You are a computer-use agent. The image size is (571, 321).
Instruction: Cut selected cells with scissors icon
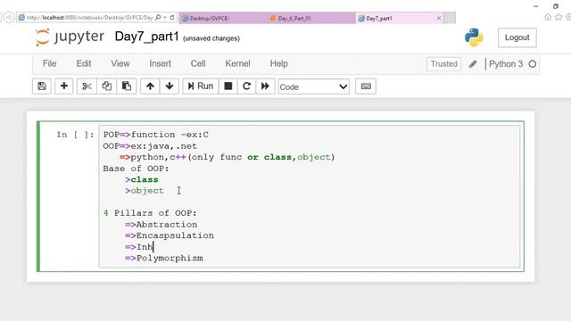[87, 86]
